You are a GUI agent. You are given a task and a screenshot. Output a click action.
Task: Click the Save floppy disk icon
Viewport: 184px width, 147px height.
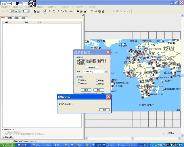[x=99, y=11]
